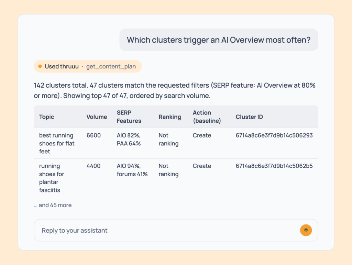This screenshot has width=352, height=265.
Task: Click the Cluster ID column header
Action: (249, 117)
